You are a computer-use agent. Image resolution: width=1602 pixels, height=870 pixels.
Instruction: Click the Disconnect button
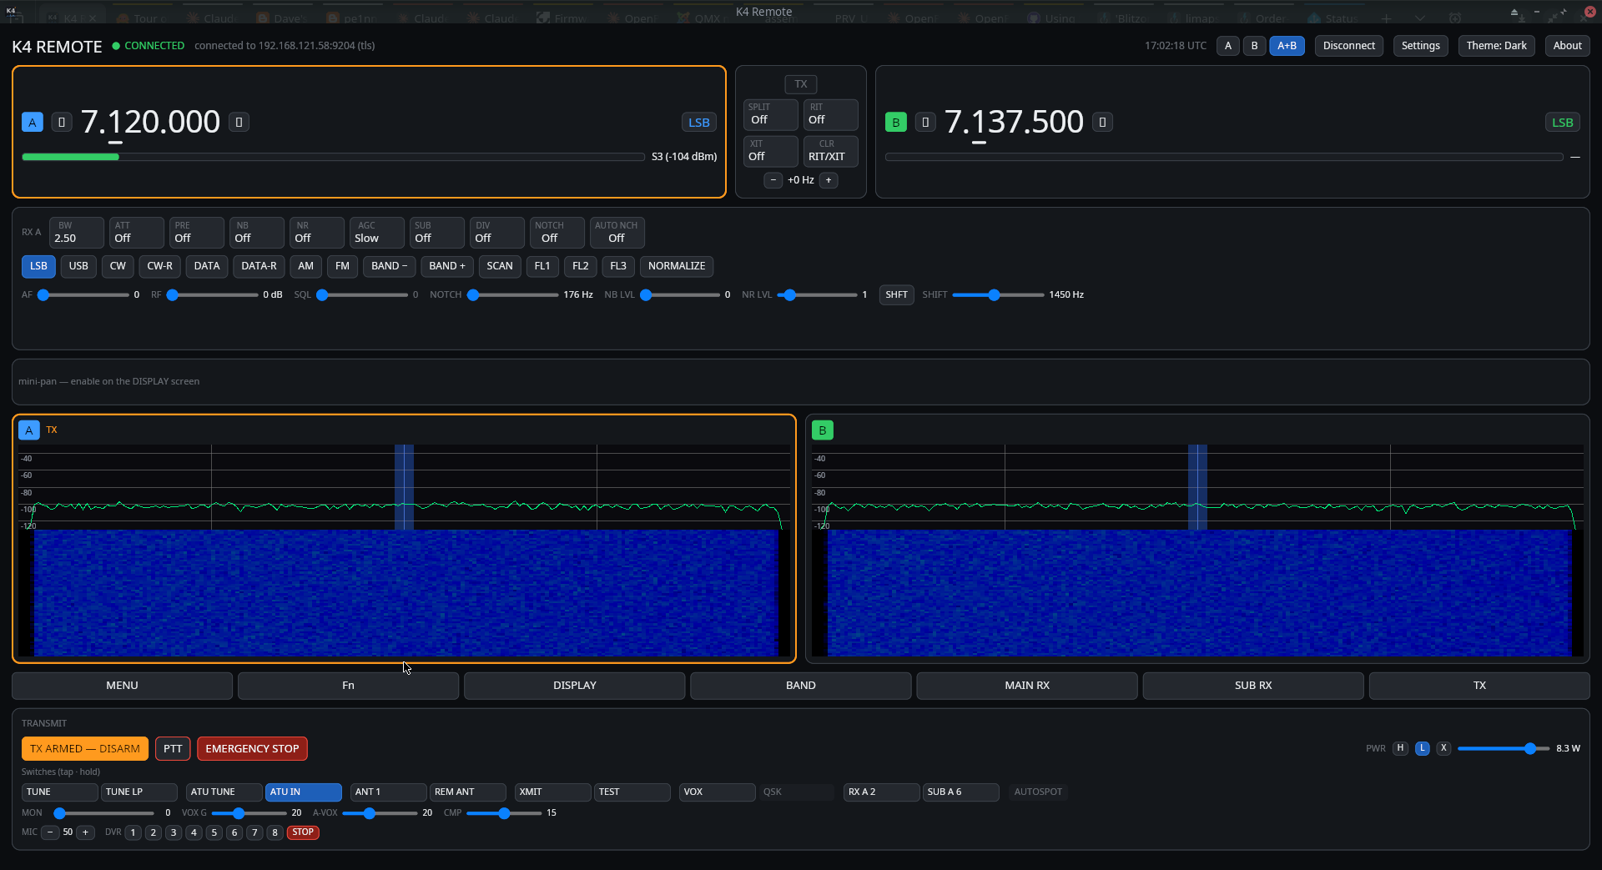[x=1349, y=46]
